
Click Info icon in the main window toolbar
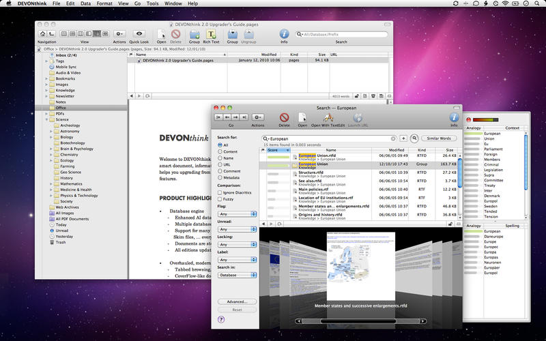[284, 33]
